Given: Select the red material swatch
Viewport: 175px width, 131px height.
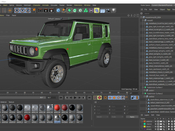Looking at the screenshot, I should (x=27, y=118).
